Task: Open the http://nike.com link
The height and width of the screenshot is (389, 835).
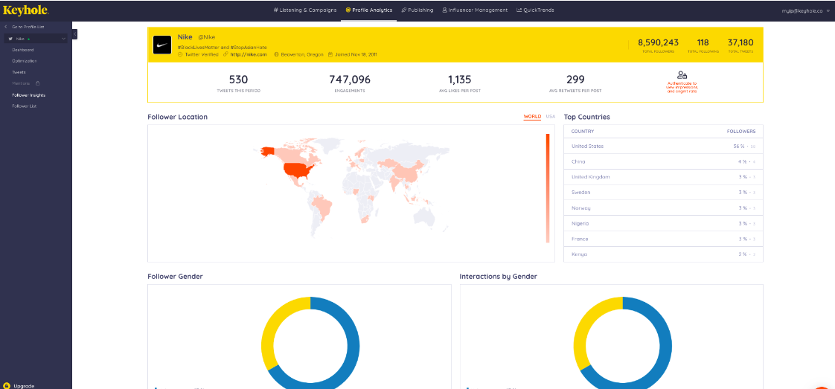Action: [x=248, y=54]
